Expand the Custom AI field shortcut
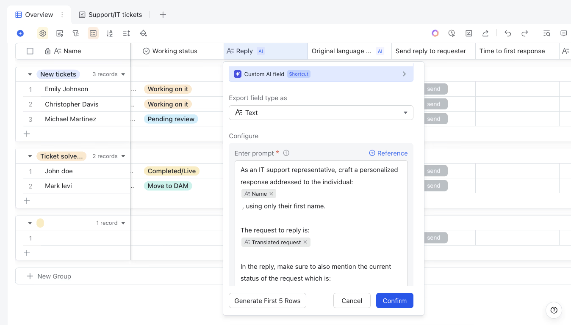Viewport: 571px width, 325px height. click(x=404, y=74)
